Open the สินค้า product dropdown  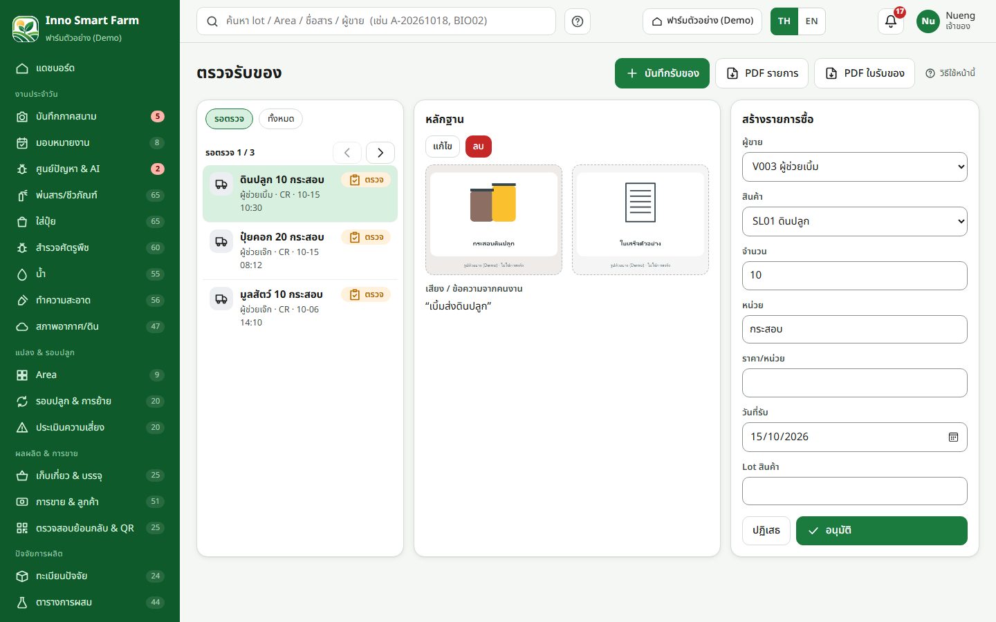click(855, 221)
